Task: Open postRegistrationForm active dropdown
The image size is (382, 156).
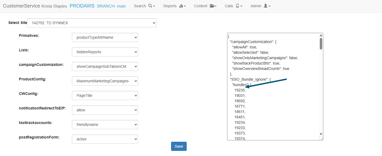Action: pyautogui.click(x=105, y=139)
